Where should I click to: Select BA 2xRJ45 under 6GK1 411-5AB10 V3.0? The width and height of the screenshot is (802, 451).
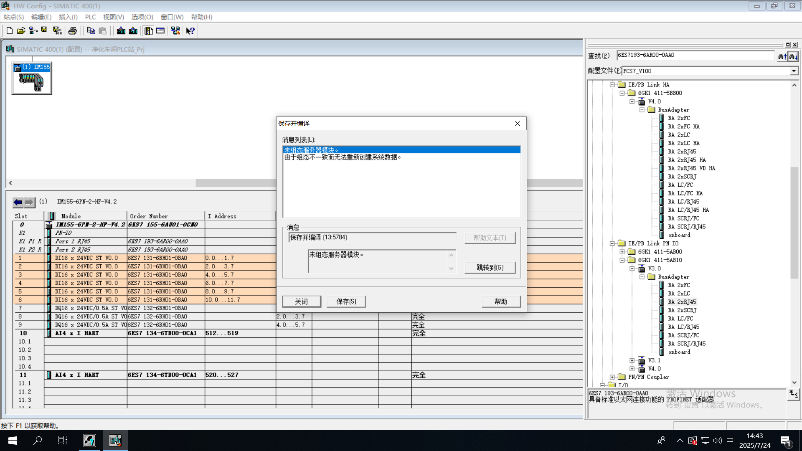(x=682, y=302)
